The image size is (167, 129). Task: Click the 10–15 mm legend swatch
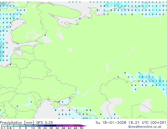click(35, 126)
